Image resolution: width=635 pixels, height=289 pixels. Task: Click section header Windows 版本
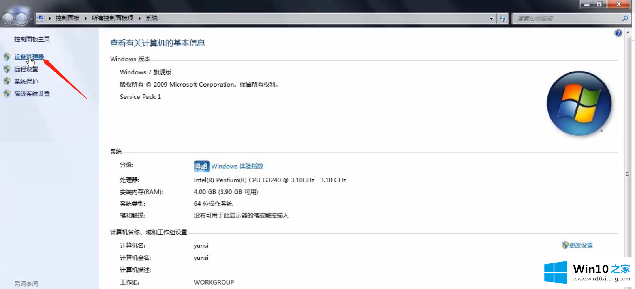(x=130, y=59)
